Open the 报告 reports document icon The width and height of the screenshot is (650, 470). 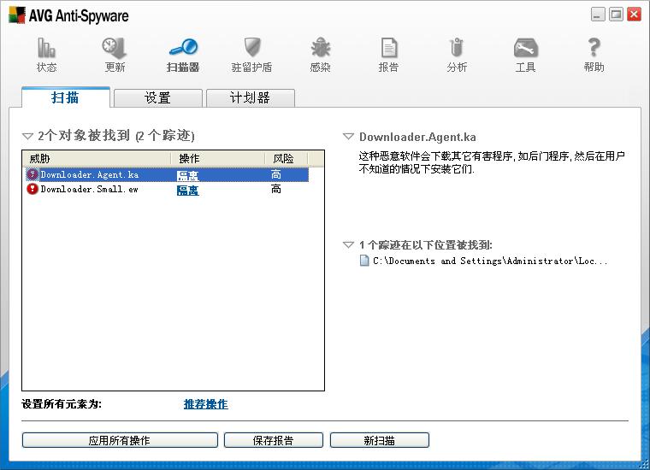tap(389, 48)
